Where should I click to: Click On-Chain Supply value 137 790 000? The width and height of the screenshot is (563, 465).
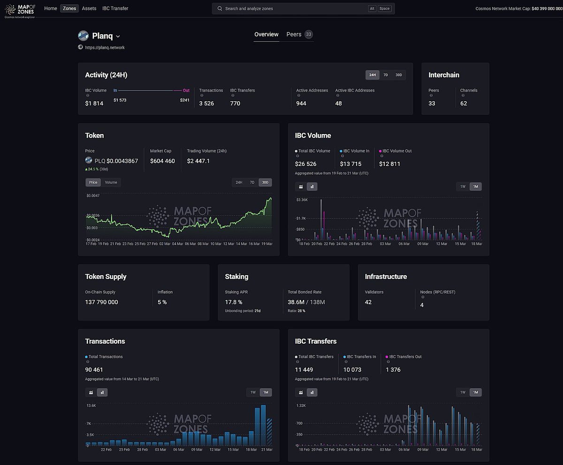(x=101, y=302)
